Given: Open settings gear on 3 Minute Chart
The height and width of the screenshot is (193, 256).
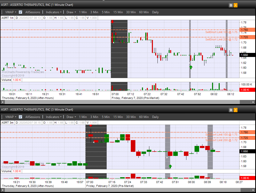Looking at the screenshot, I should tap(231, 110).
